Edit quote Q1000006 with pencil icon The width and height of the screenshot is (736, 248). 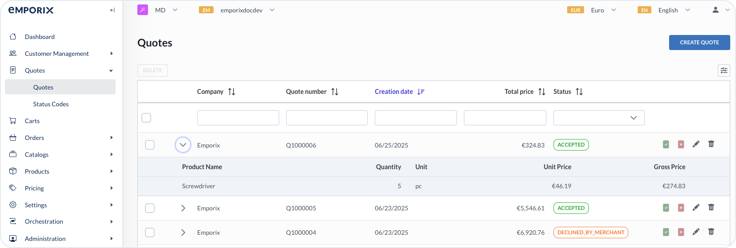point(696,144)
